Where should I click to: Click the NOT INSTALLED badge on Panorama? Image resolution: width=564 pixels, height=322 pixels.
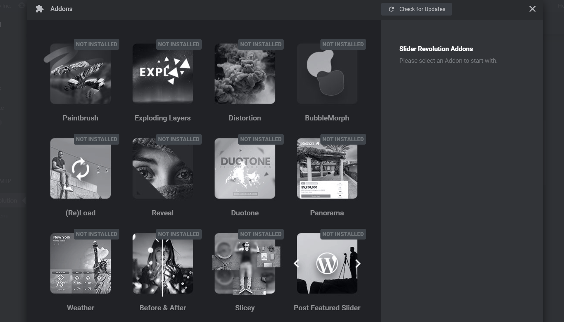(x=343, y=139)
